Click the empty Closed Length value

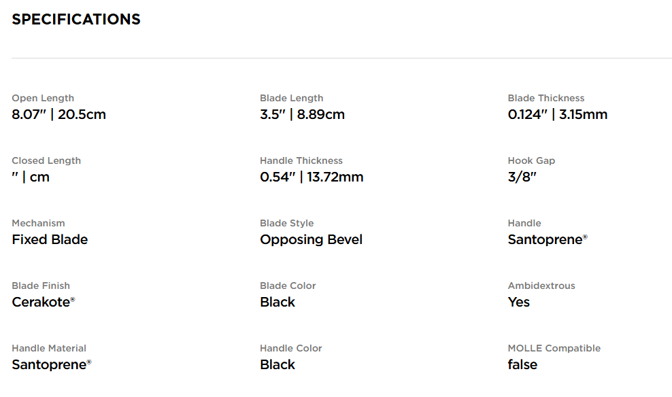pos(31,177)
